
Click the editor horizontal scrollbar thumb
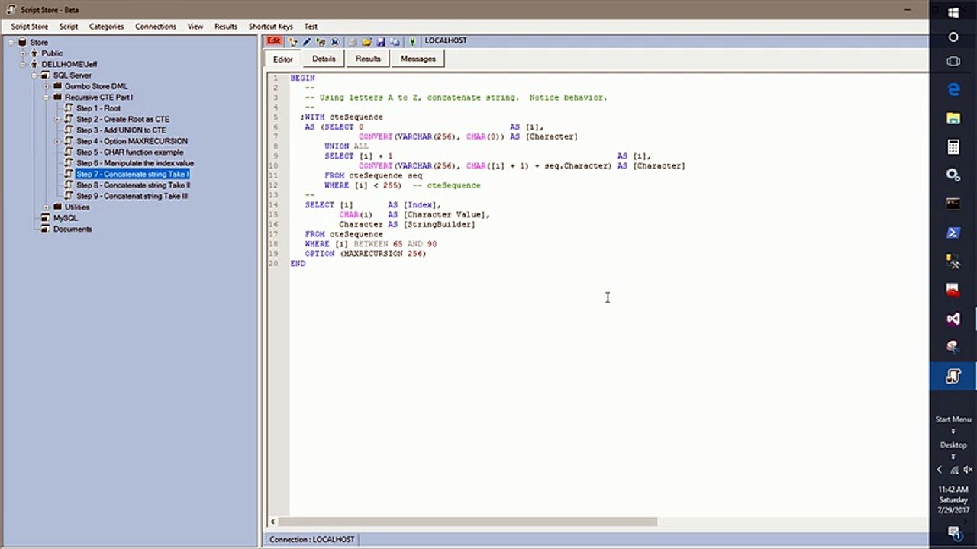click(467, 522)
